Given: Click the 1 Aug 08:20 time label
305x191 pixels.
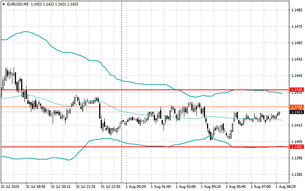Looking at the screenshot, I should [x=286, y=187].
